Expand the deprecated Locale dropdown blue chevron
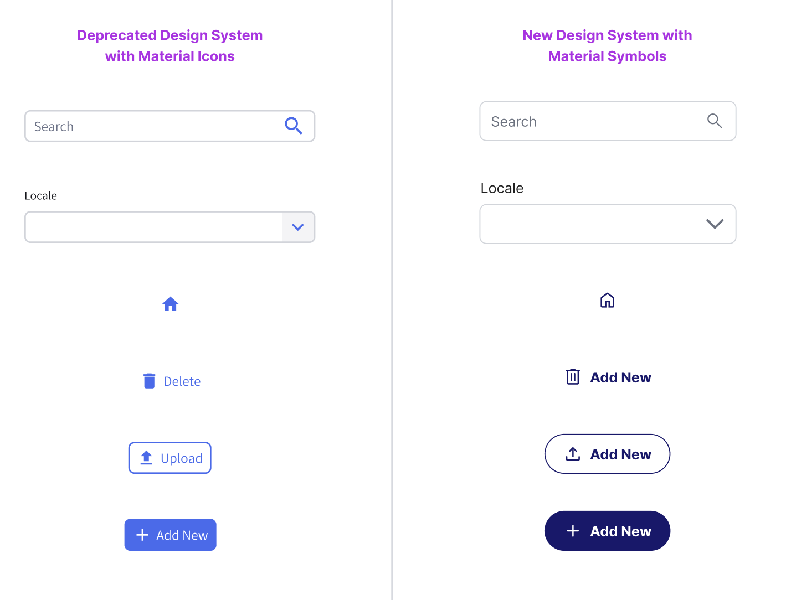This screenshot has height=600, width=791. tap(298, 227)
